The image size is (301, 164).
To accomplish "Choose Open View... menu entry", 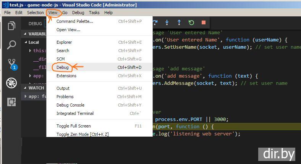I will [99, 30].
